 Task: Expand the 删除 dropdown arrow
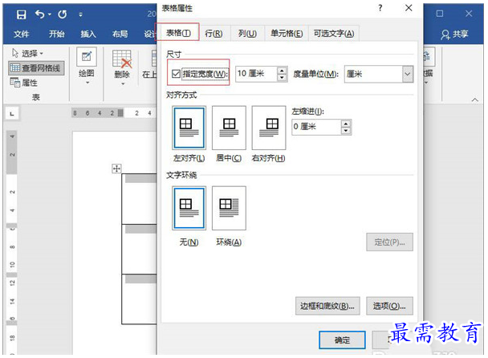[x=123, y=83]
